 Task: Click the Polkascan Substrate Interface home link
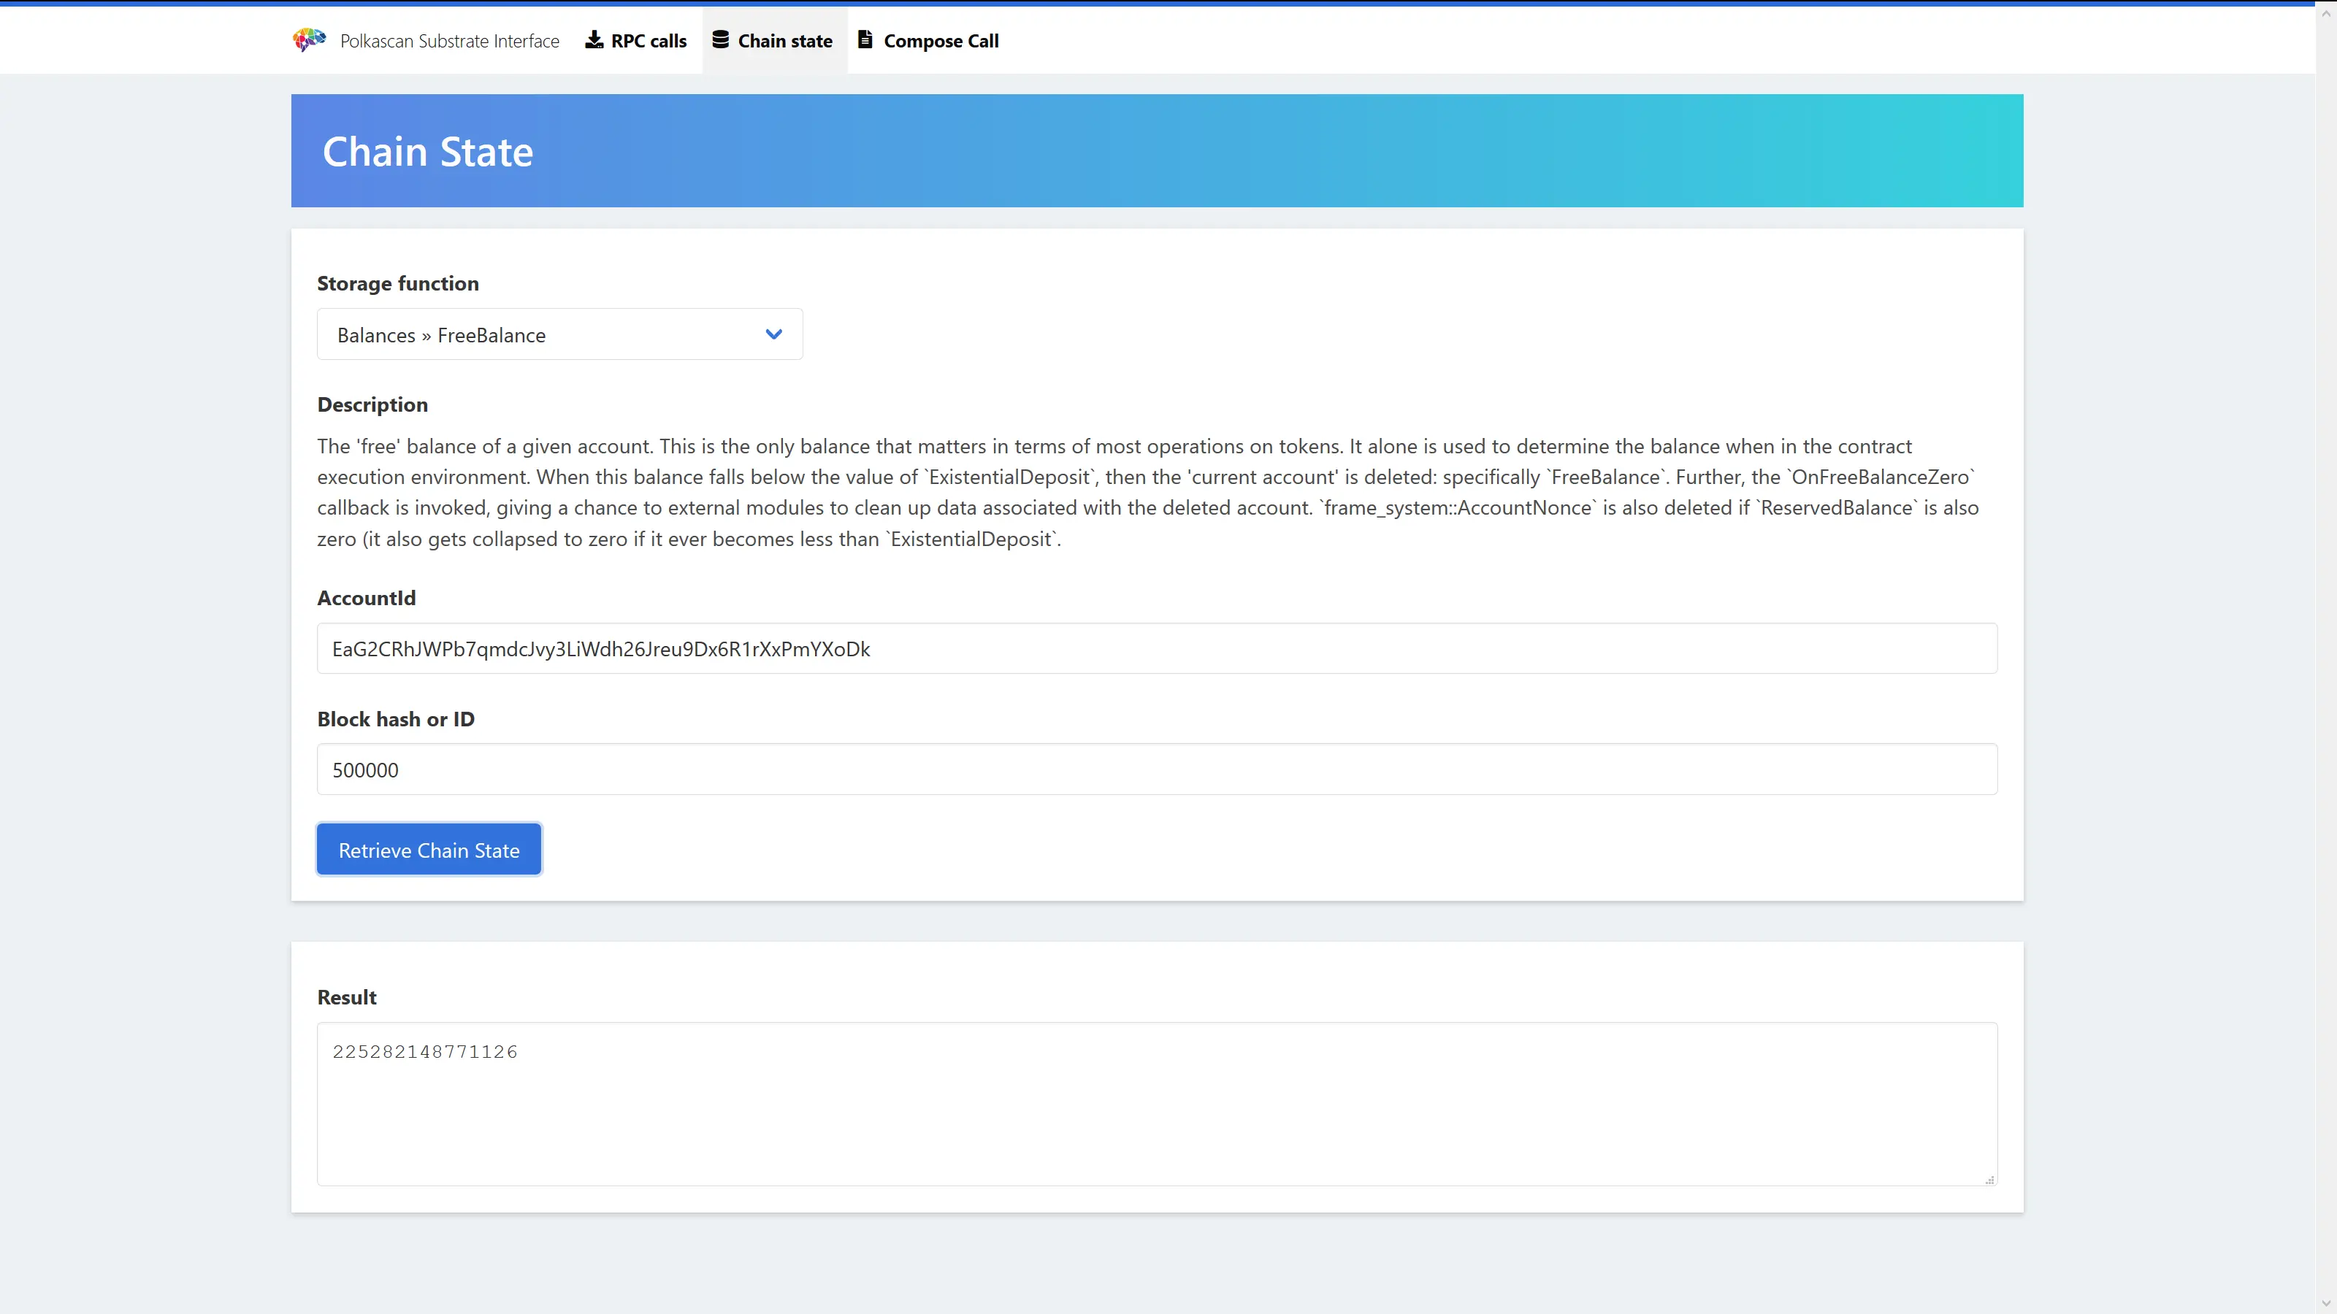449,41
